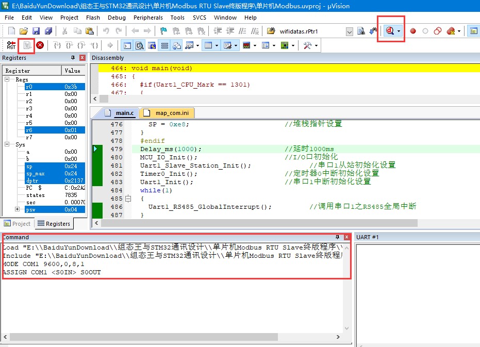Expand the psw register node

[18, 209]
